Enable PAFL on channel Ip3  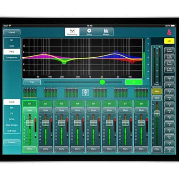click(x=62, y=149)
